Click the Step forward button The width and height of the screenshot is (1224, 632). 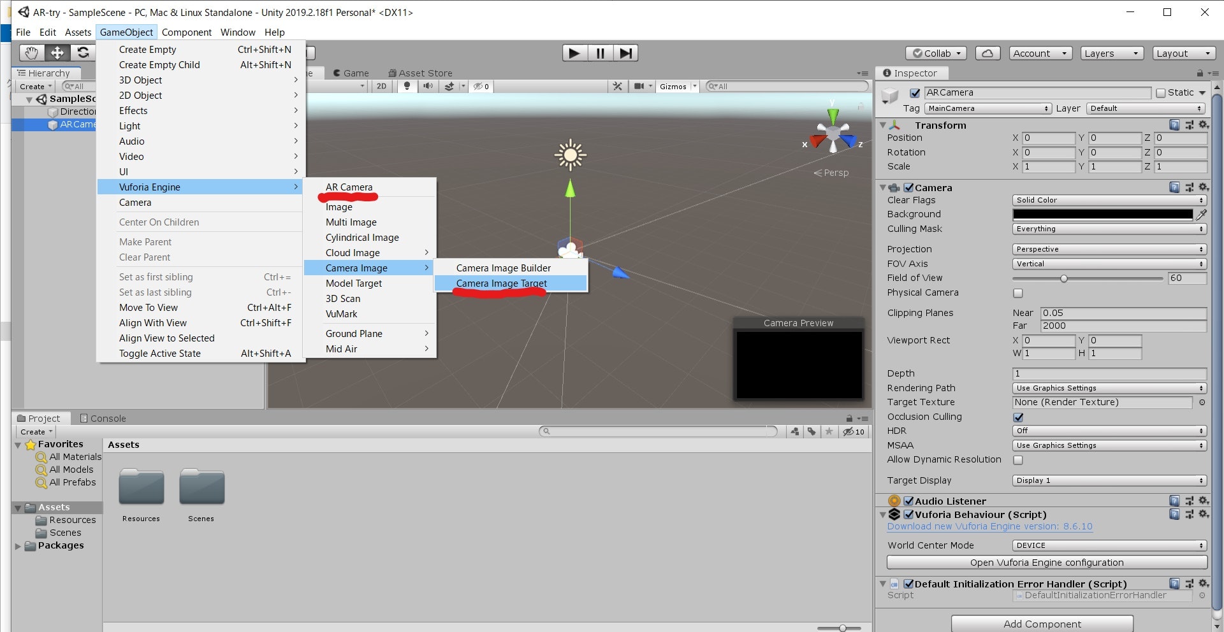click(625, 53)
